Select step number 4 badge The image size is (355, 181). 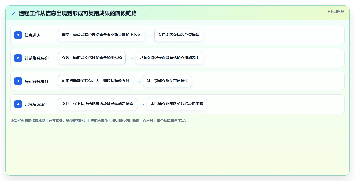tap(18, 104)
